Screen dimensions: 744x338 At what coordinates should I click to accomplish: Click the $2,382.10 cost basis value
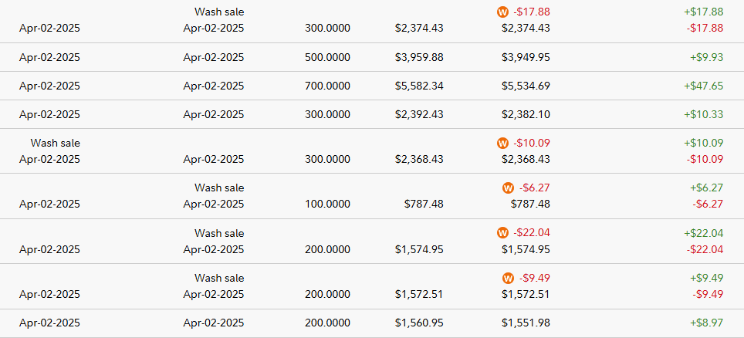[x=526, y=114]
